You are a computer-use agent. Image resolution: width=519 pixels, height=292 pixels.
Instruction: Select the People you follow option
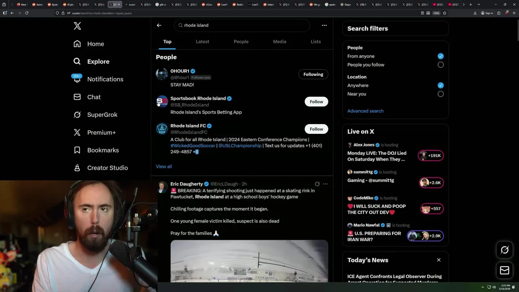[441, 65]
